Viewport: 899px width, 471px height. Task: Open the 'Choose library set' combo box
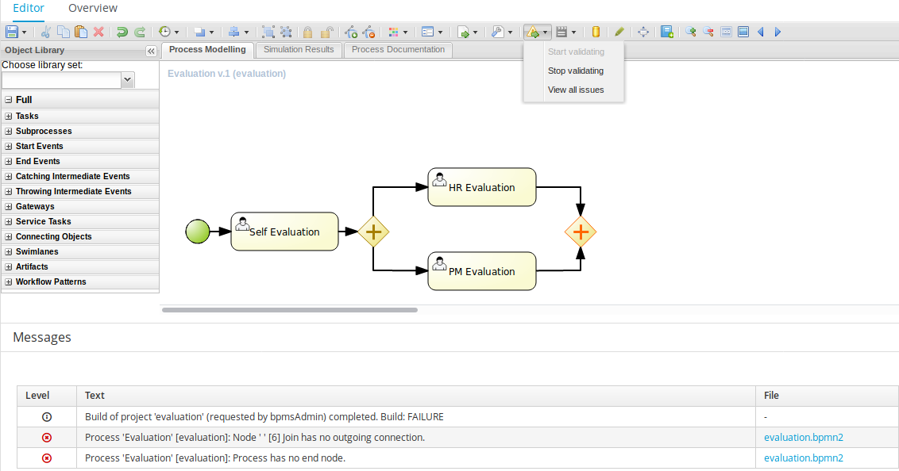[128, 80]
